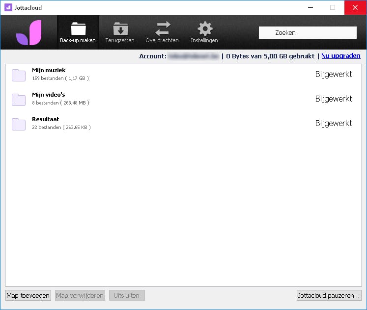Open the Terugzetten restore icon
The image size is (367, 310).
[x=120, y=29]
